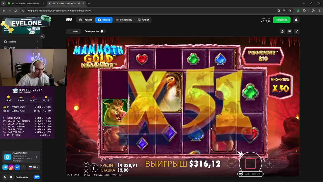Viewport: 323px width, 182px height.
Task: Open a new browser tab
Action: coord(89,4)
